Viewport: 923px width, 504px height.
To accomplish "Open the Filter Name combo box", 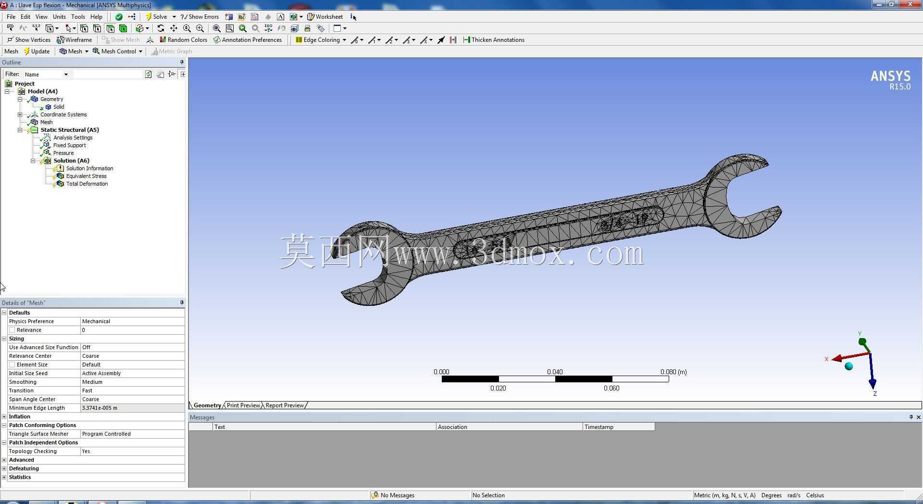I will coord(46,75).
